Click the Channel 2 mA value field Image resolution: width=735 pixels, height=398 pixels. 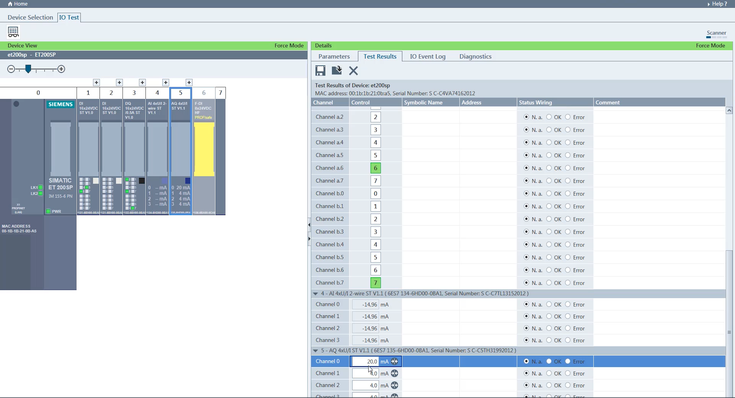click(x=365, y=385)
